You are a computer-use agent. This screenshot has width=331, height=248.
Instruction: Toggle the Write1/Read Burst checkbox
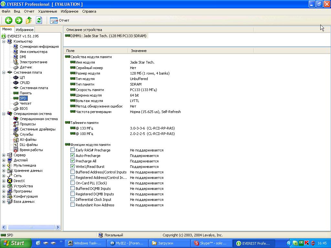click(72, 166)
